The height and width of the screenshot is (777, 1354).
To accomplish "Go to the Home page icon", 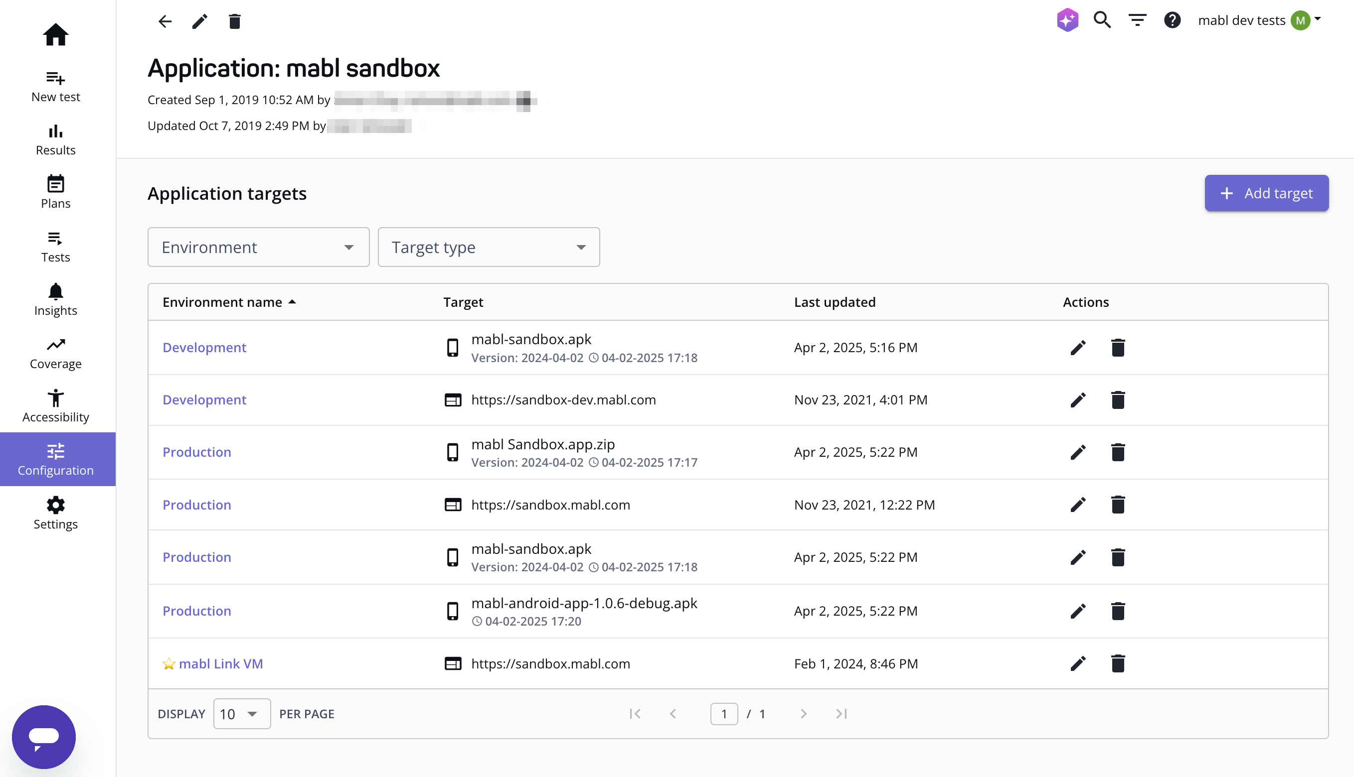I will [55, 34].
